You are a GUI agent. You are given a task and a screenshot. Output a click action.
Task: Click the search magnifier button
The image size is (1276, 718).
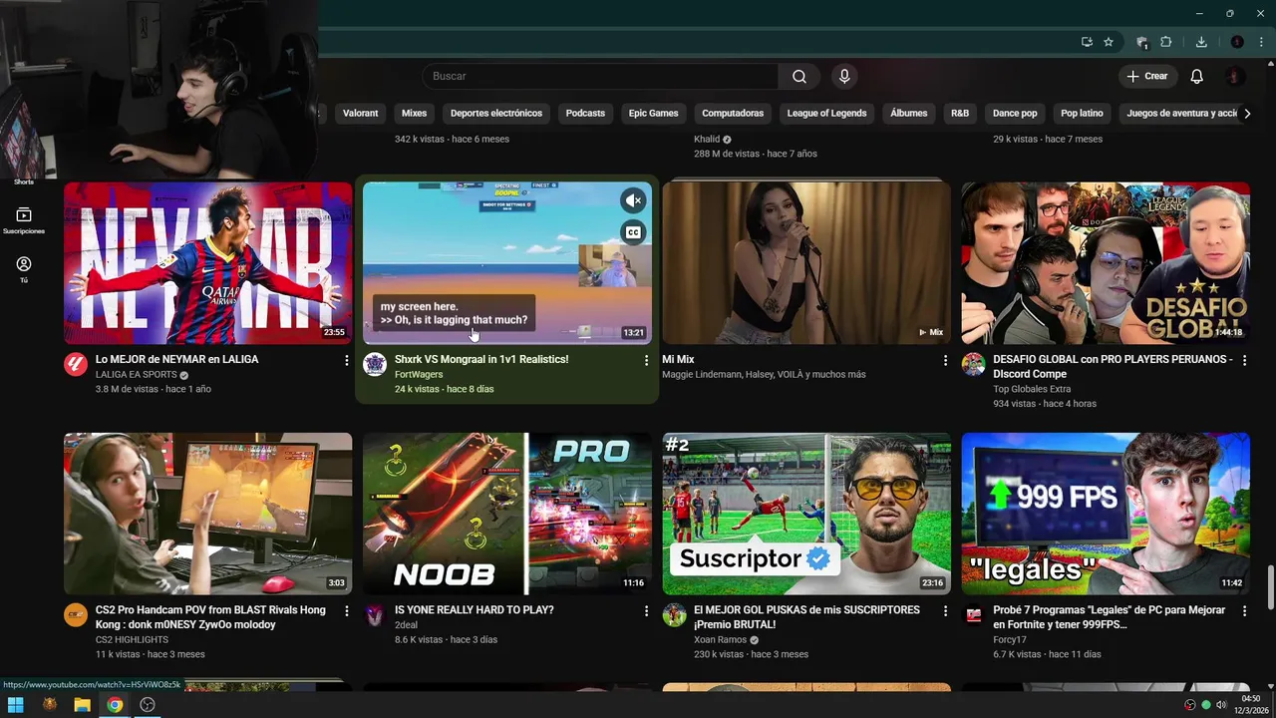click(798, 77)
